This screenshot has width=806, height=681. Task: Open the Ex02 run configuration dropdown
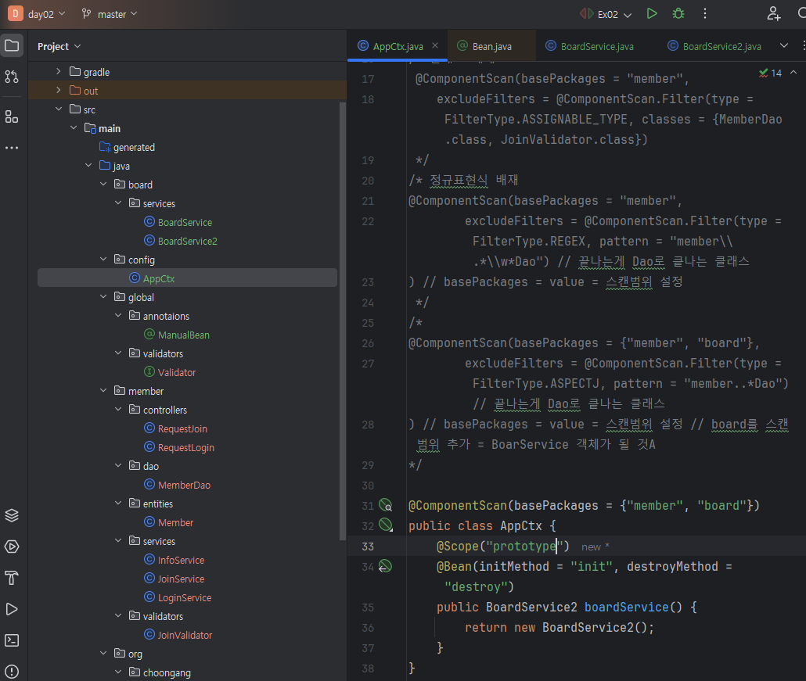(608, 14)
